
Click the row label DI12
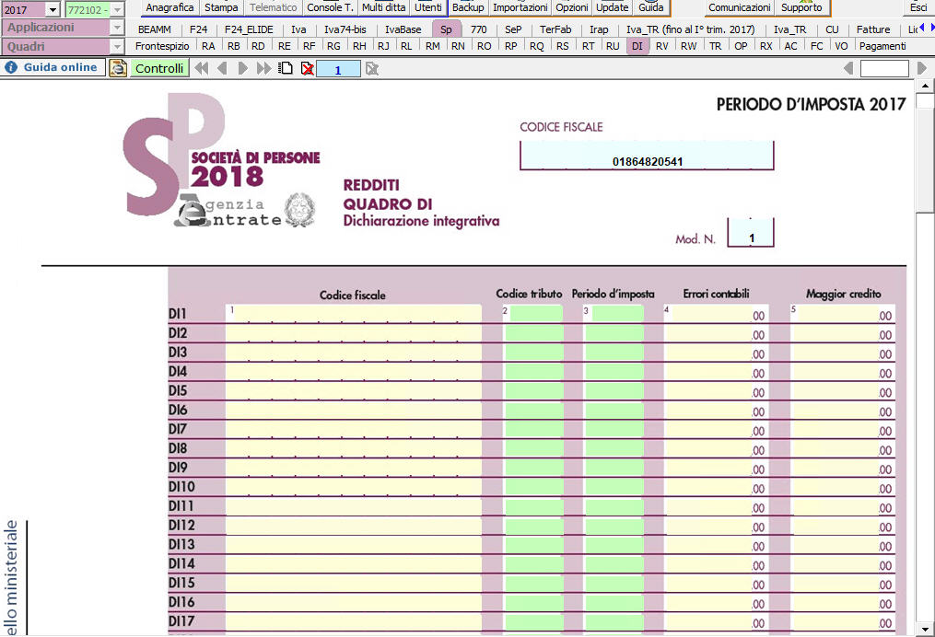[181, 526]
